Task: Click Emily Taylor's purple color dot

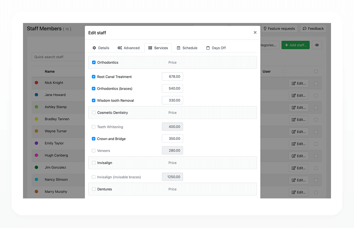Action: pos(36,143)
